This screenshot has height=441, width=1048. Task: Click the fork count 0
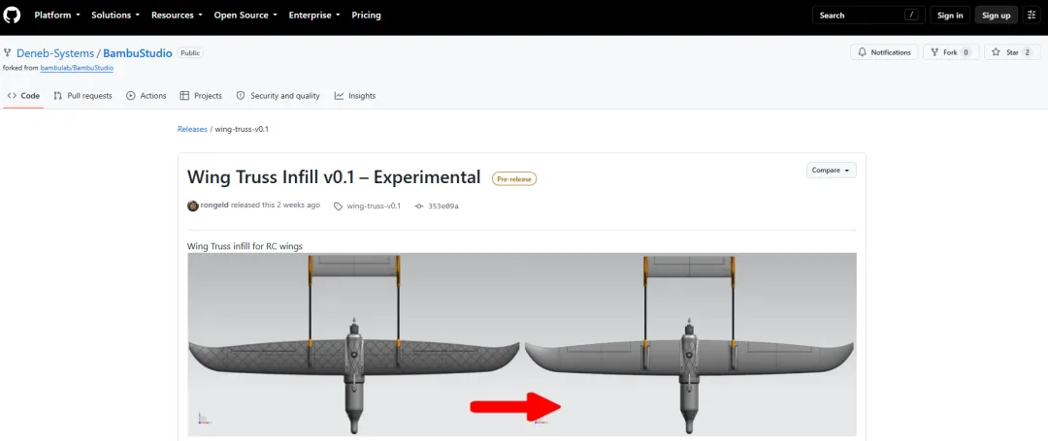pyautogui.click(x=966, y=52)
